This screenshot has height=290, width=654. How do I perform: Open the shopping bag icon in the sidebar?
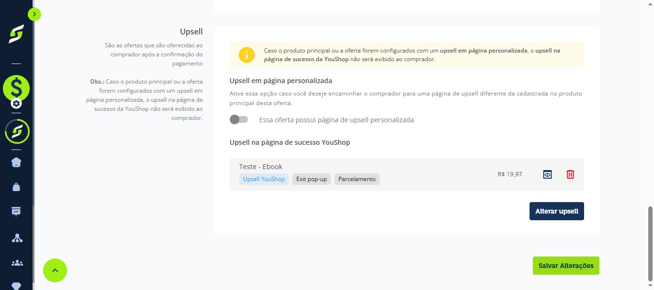tap(16, 187)
